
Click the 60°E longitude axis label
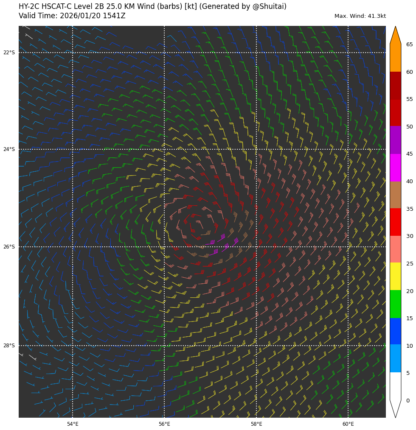coord(348,424)
